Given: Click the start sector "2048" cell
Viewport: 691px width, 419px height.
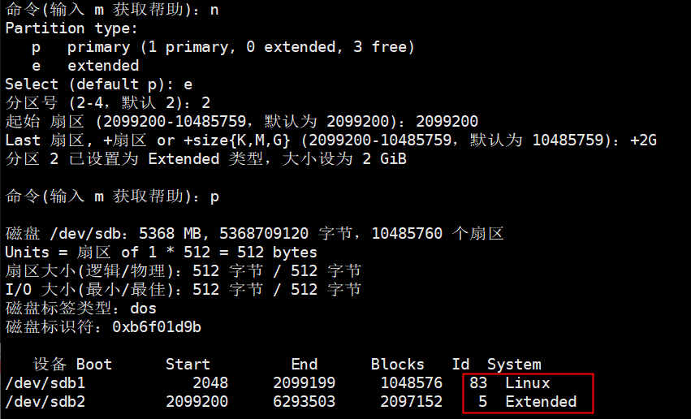Looking at the screenshot, I should (210, 383).
